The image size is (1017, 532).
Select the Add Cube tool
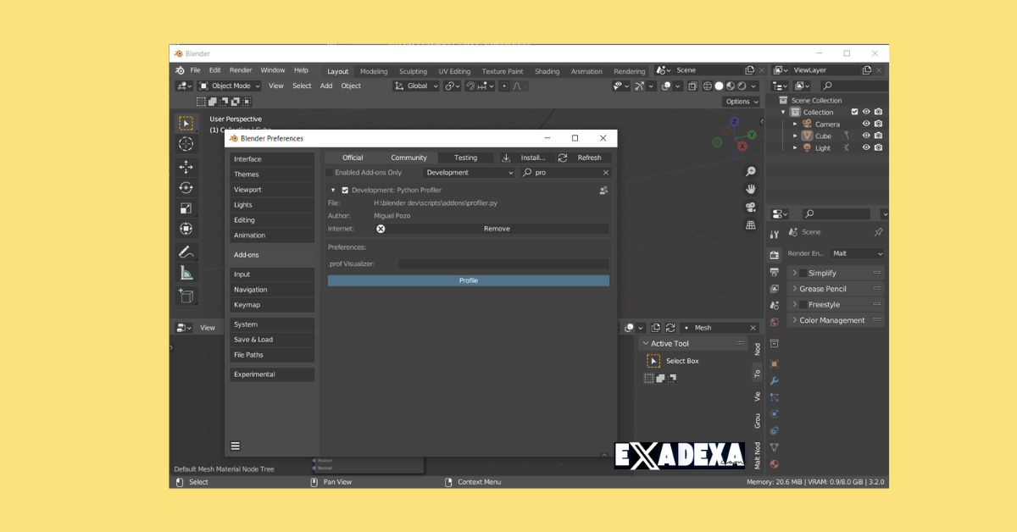(x=186, y=295)
